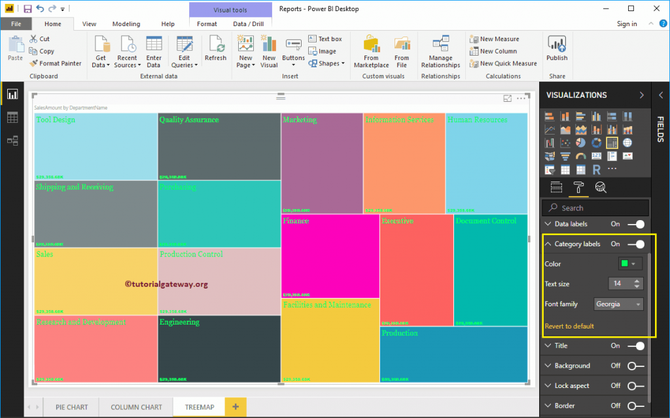The height and width of the screenshot is (418, 670).
Task: Click the R script visual icon
Action: point(597,169)
